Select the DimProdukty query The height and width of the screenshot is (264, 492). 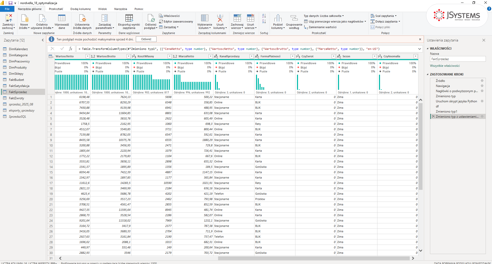point(18,68)
